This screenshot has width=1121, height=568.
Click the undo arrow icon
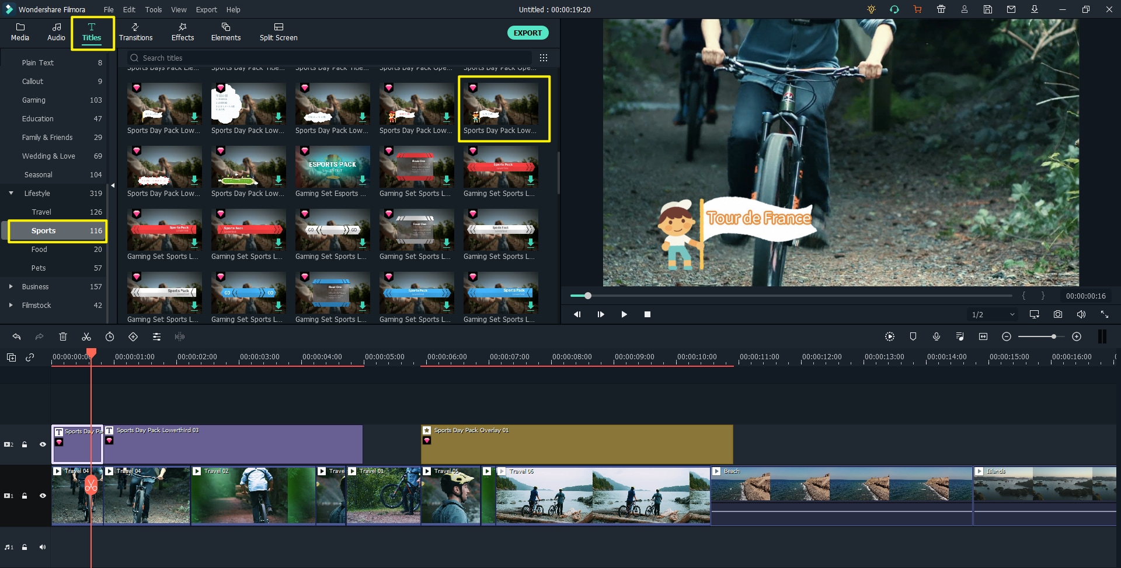pyautogui.click(x=16, y=336)
